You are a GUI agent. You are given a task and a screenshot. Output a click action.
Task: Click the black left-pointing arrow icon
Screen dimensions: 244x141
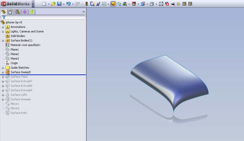tap(173, 4)
